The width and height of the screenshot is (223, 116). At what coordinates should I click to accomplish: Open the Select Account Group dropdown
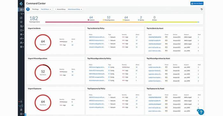tap(75, 9)
